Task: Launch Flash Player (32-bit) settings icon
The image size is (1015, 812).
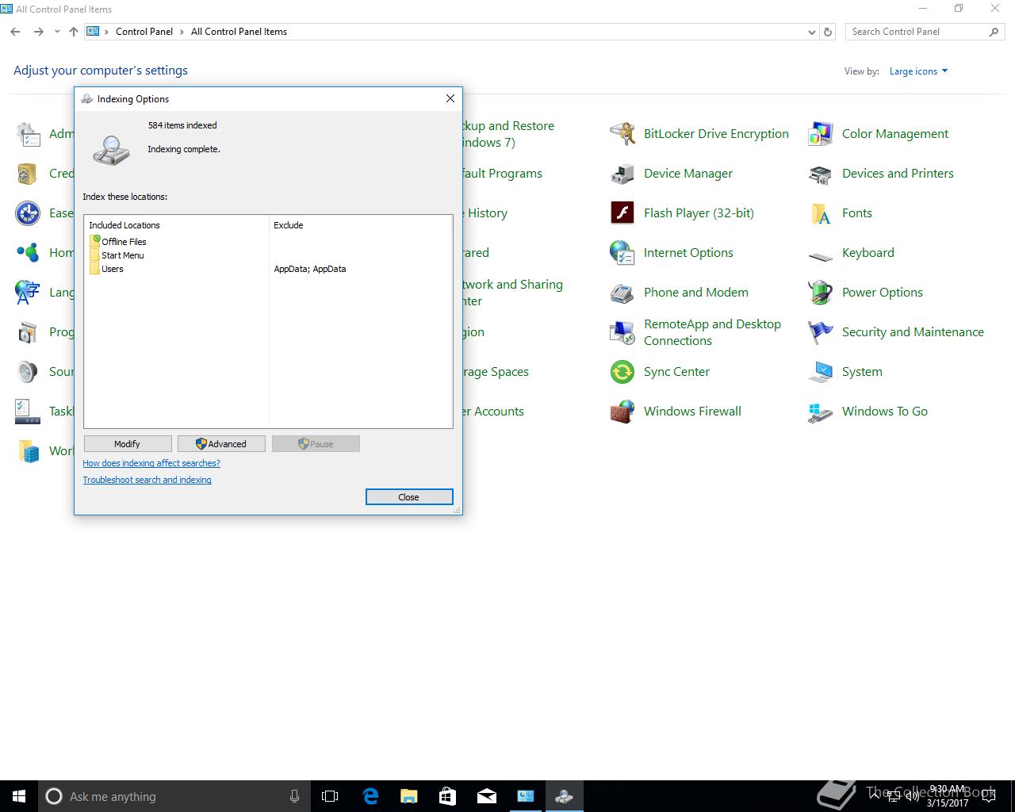Action: click(622, 213)
